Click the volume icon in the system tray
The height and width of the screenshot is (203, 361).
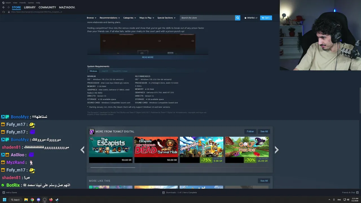348,200
